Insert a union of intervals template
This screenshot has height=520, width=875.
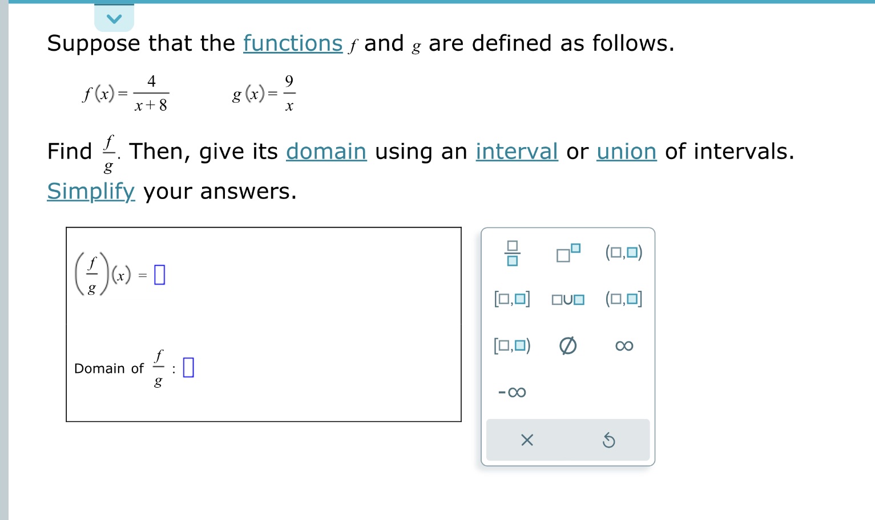click(x=568, y=298)
